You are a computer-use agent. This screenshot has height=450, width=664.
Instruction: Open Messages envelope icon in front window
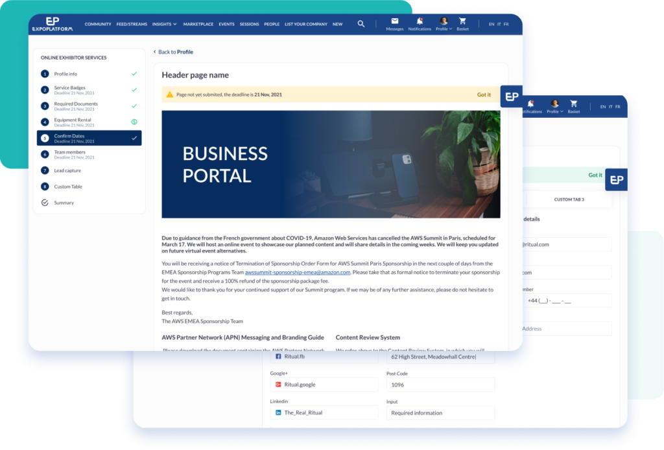[395, 21]
